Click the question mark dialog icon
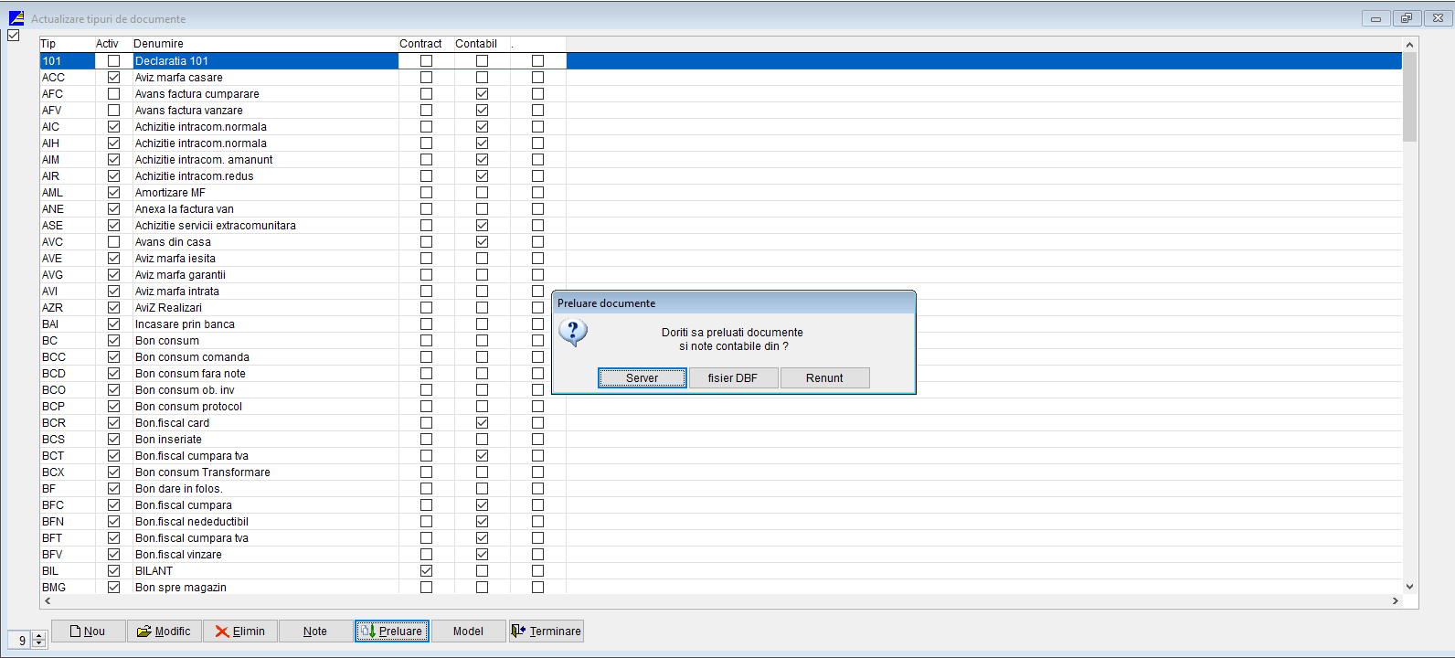Screen dimensions: 1455x658 (x=573, y=333)
